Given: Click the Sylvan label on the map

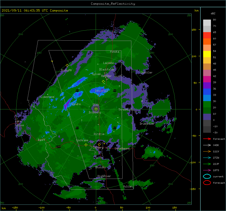Looking at the screenshot, I should 96,74.
